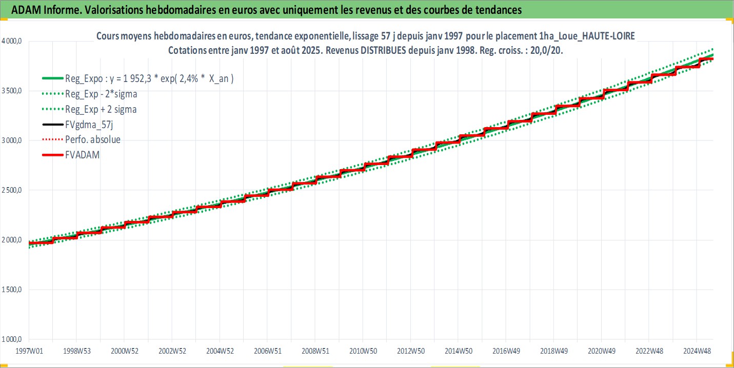Click the black FVgdma_57j legend line swatch
Viewport: 734px width, 368px height.
(x=52, y=124)
